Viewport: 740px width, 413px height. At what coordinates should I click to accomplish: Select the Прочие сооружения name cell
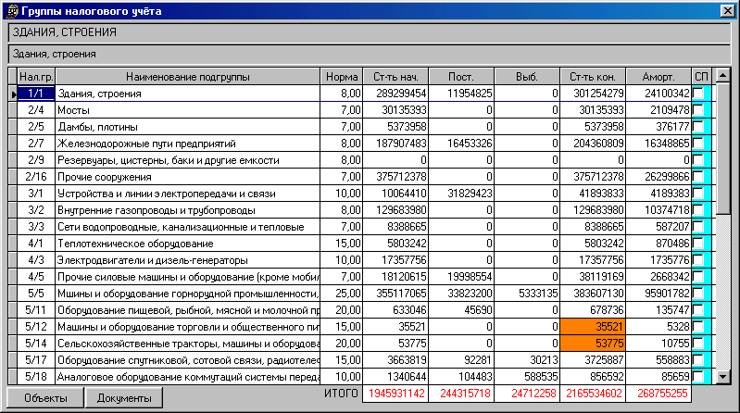187,177
